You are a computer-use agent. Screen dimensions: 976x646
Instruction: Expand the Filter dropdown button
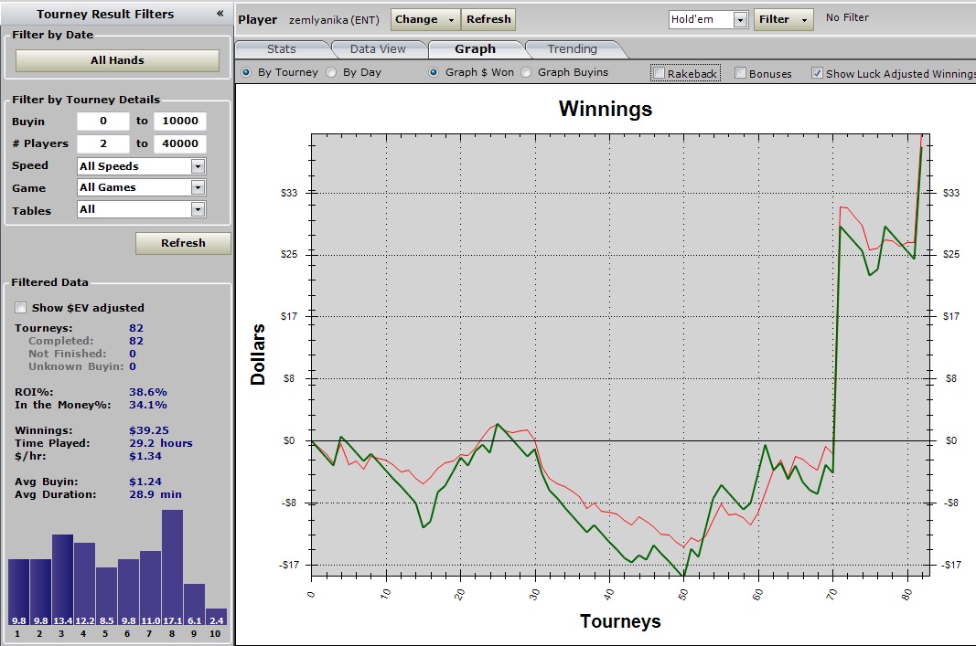pos(783,19)
